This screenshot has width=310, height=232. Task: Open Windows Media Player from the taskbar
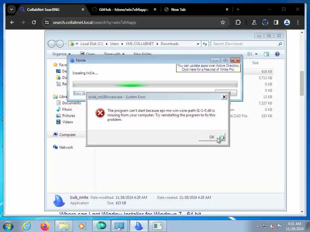point(82,226)
